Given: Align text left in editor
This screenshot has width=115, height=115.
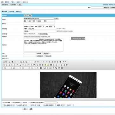Looking at the screenshot, I should pos(52,62).
